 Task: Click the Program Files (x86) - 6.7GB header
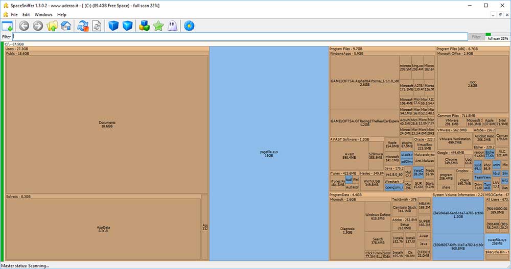click(x=473, y=48)
